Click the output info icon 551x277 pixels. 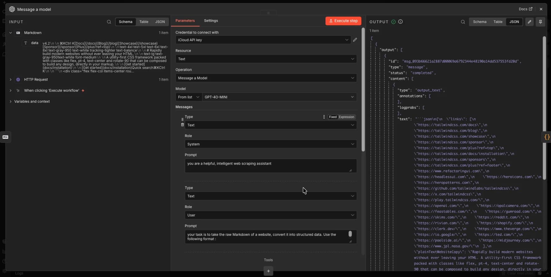400,22
